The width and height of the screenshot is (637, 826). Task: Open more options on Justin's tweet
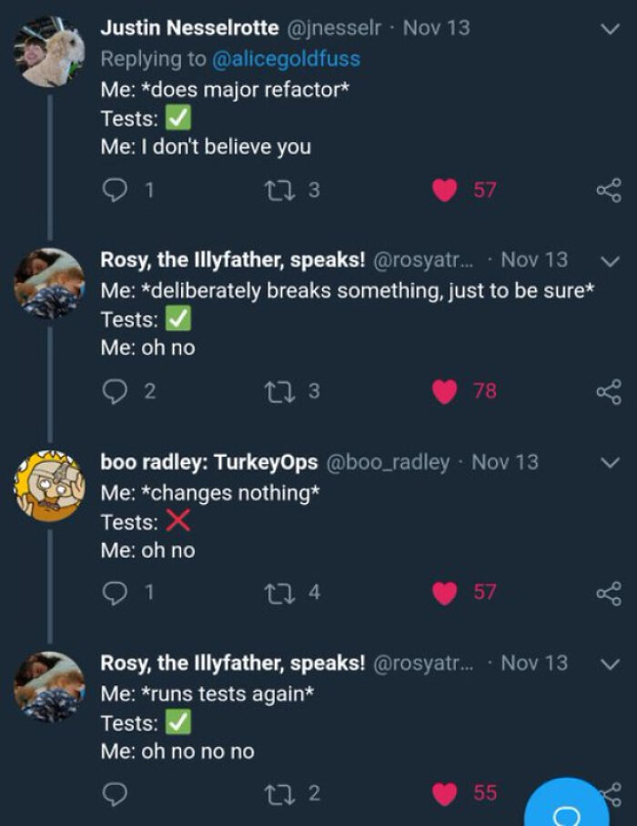click(x=612, y=30)
